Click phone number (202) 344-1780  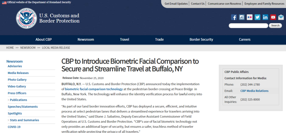(x=250, y=85)
